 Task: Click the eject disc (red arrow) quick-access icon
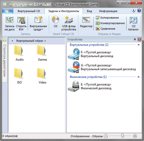click(22, 5)
